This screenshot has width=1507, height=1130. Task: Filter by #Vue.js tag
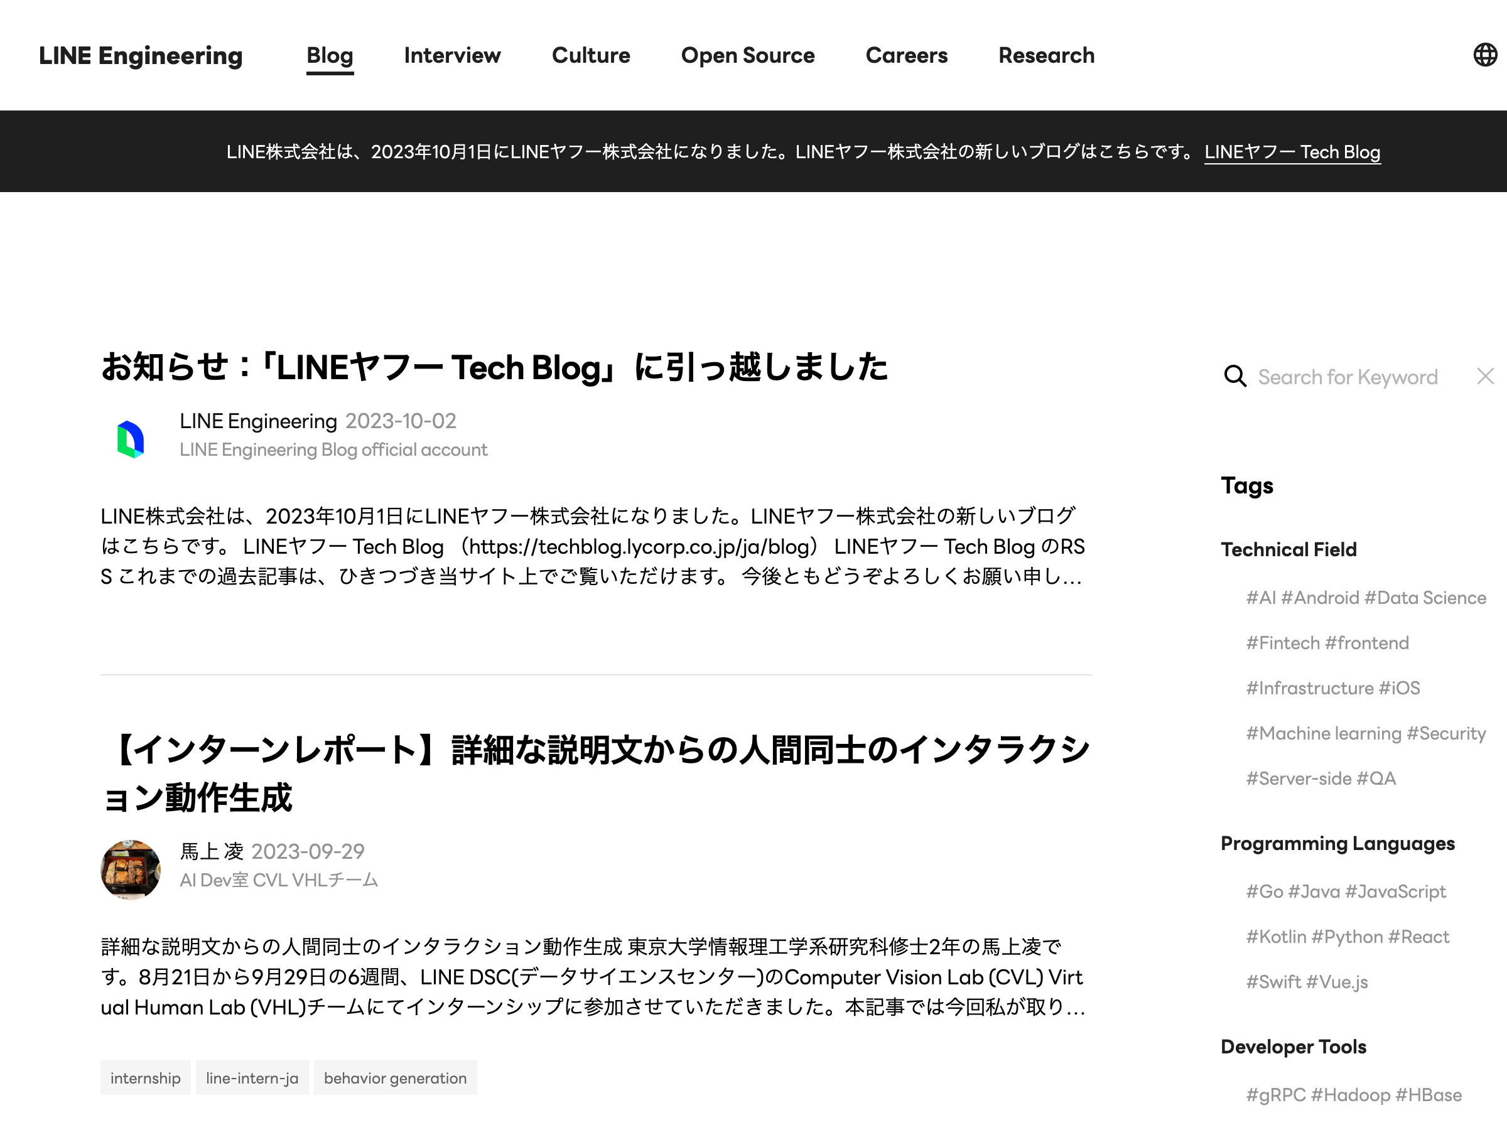[x=1337, y=981]
